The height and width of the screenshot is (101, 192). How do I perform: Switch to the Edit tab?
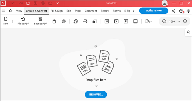pos(69,11)
